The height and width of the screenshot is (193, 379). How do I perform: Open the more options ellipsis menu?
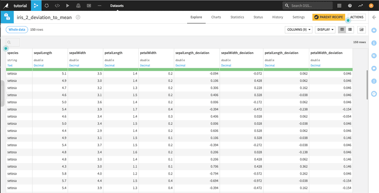(x=99, y=6)
